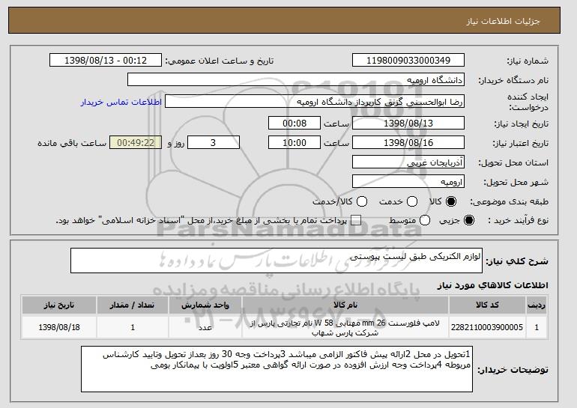Click the دانشگاه ارومیه buyer name field
The width and height of the screenshot is (577, 408).
tap(296, 80)
